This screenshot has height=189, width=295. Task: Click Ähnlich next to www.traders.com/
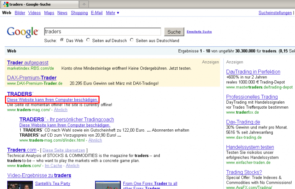tap(73, 166)
